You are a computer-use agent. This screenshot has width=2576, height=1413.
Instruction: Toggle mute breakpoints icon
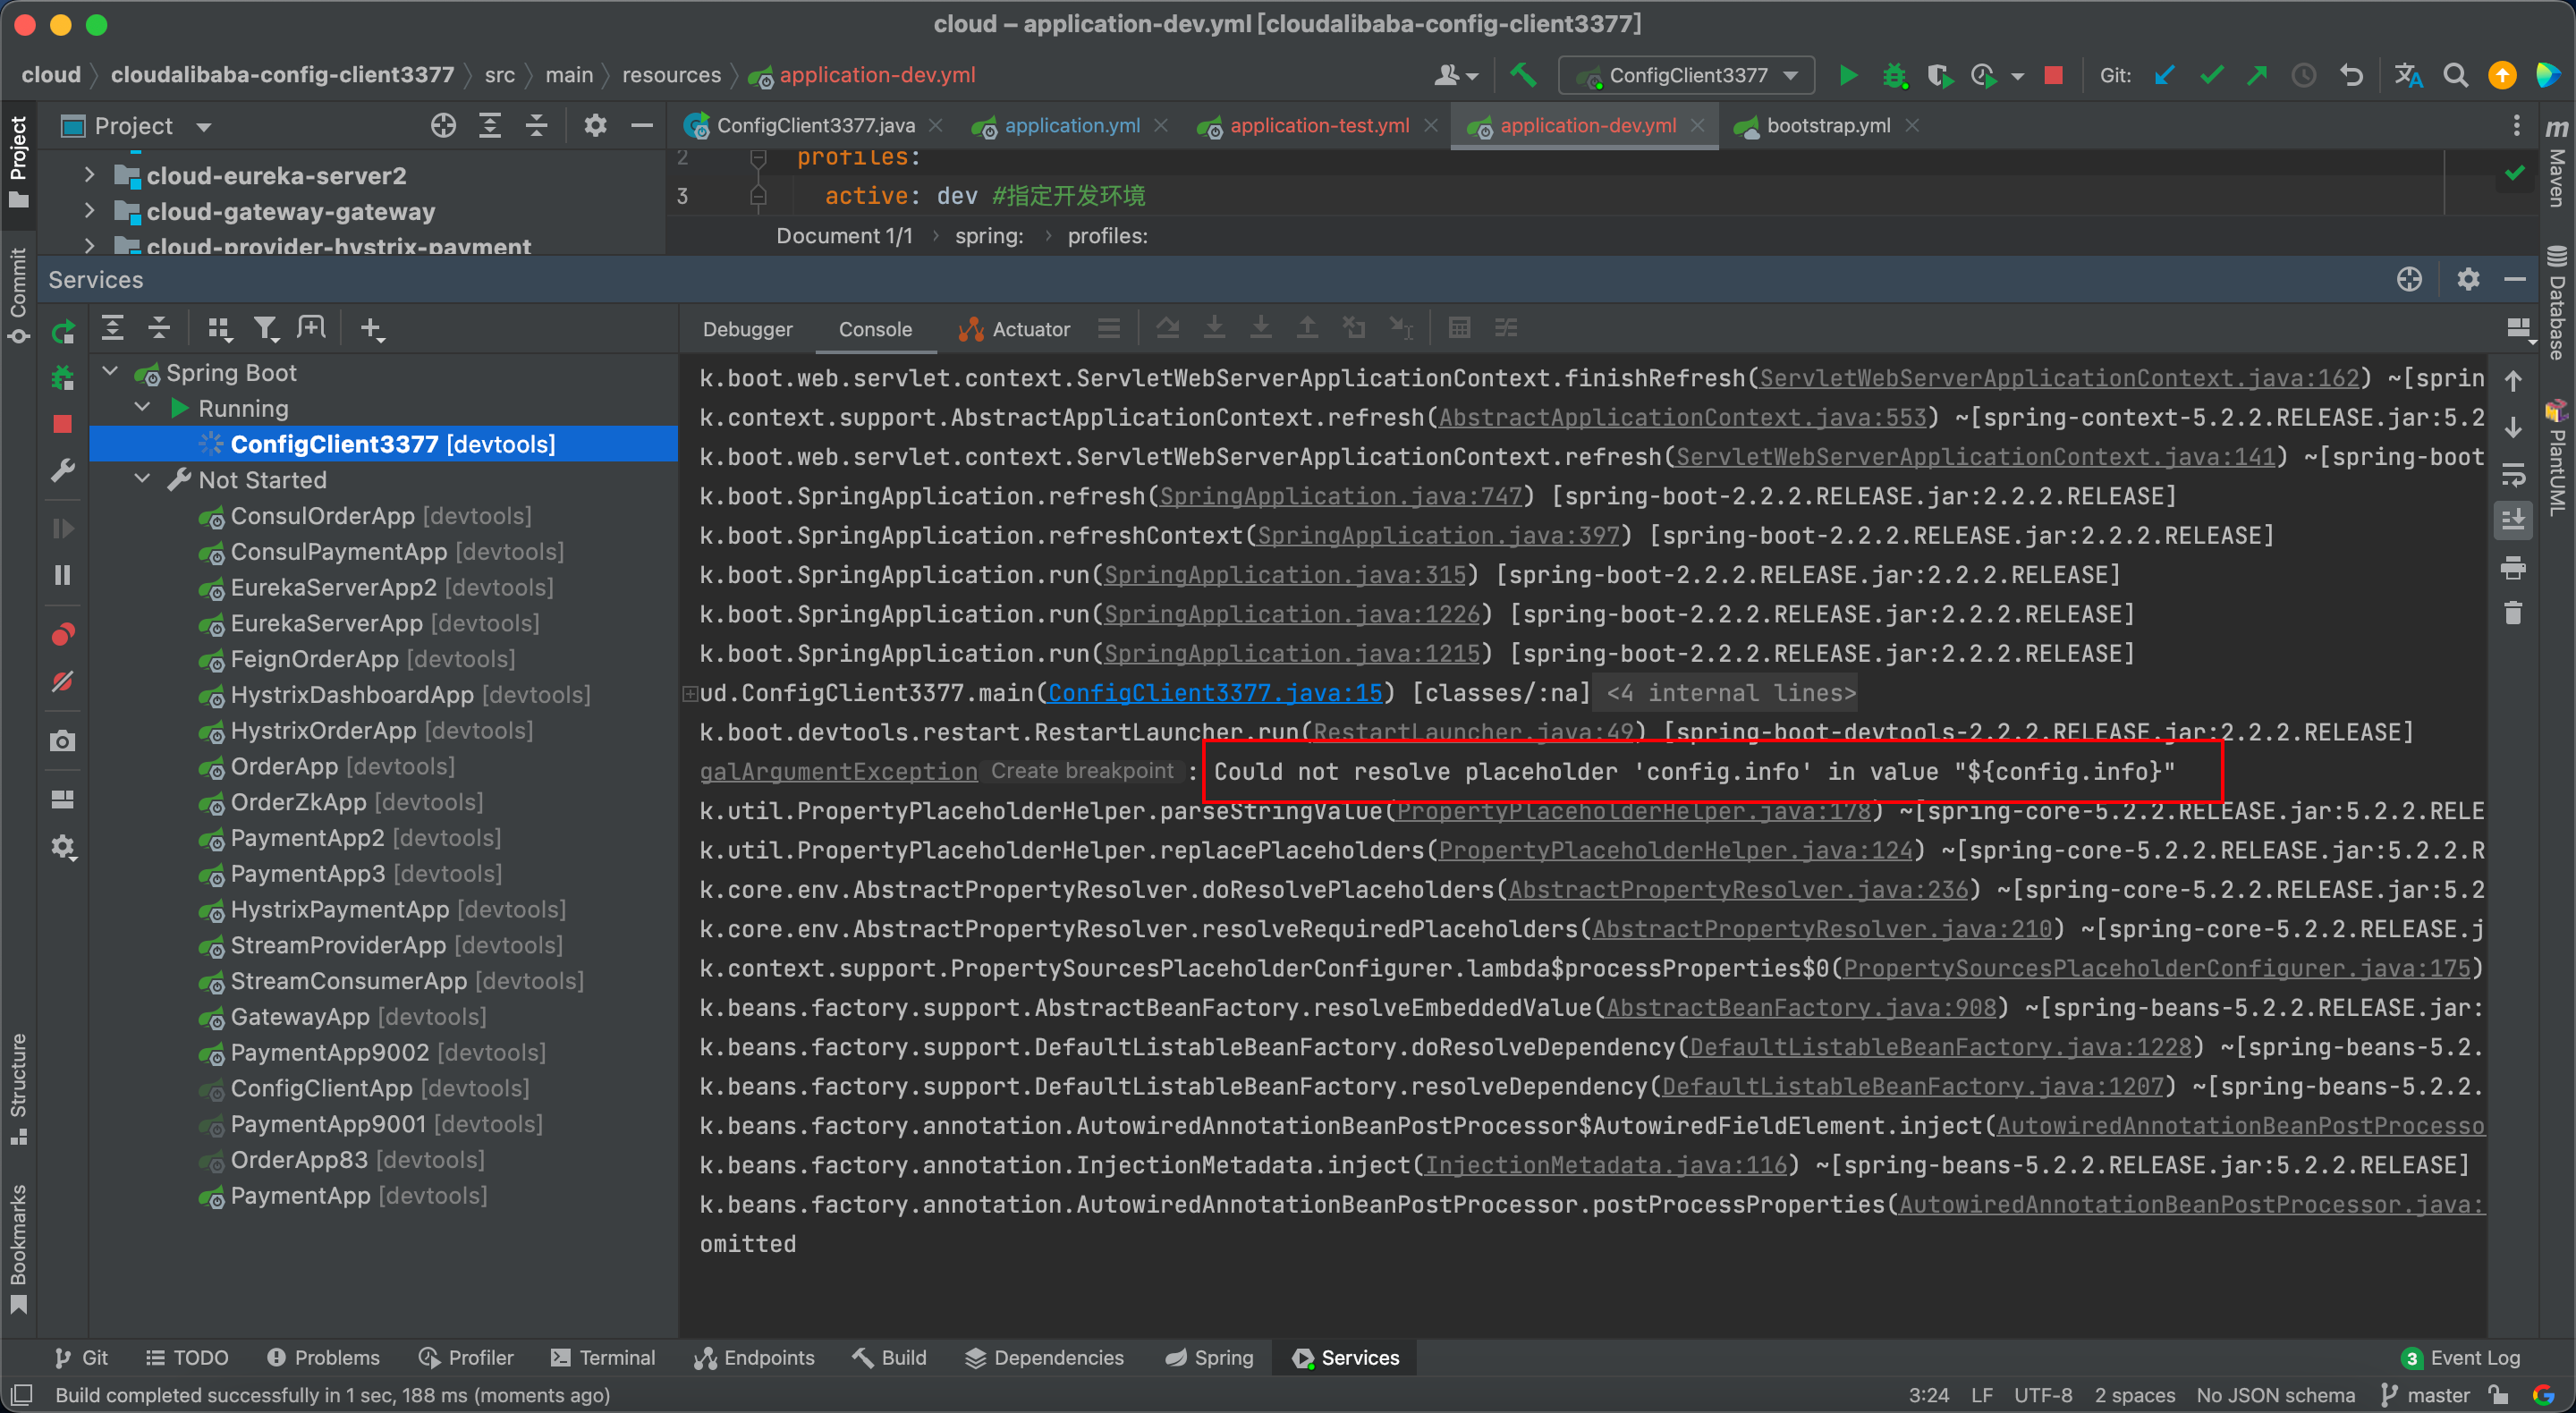63,682
